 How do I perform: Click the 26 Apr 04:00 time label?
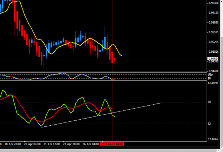coord(91,144)
